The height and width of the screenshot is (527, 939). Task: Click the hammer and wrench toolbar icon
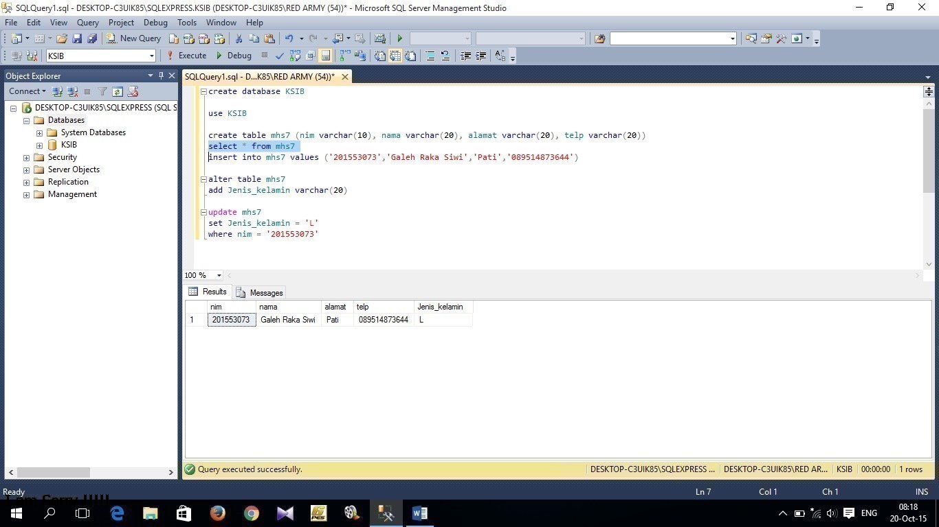click(781, 38)
